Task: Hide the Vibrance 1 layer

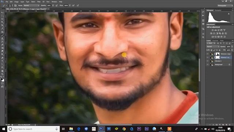Action: click(207, 61)
